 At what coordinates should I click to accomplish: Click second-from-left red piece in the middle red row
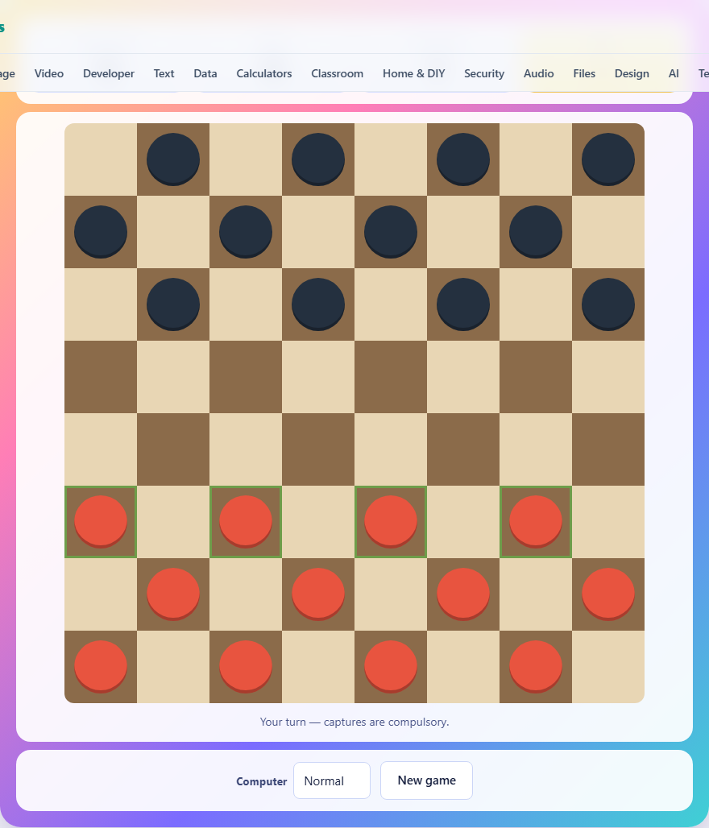[318, 594]
